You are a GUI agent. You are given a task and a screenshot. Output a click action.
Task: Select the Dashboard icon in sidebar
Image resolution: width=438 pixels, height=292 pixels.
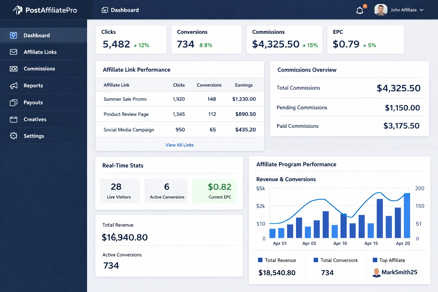[x=13, y=35]
